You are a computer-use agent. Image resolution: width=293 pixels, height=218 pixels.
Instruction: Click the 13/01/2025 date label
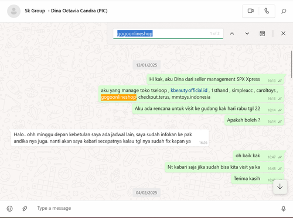point(146,65)
